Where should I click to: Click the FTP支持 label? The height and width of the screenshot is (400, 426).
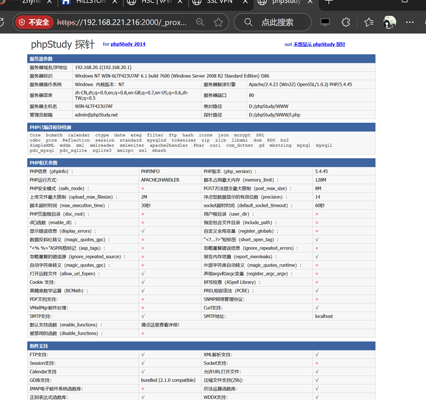pyautogui.click(x=39, y=355)
